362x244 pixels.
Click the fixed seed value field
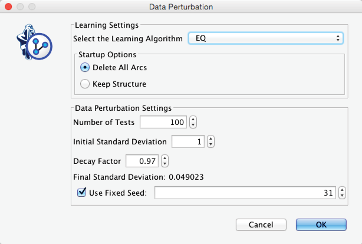pos(246,193)
